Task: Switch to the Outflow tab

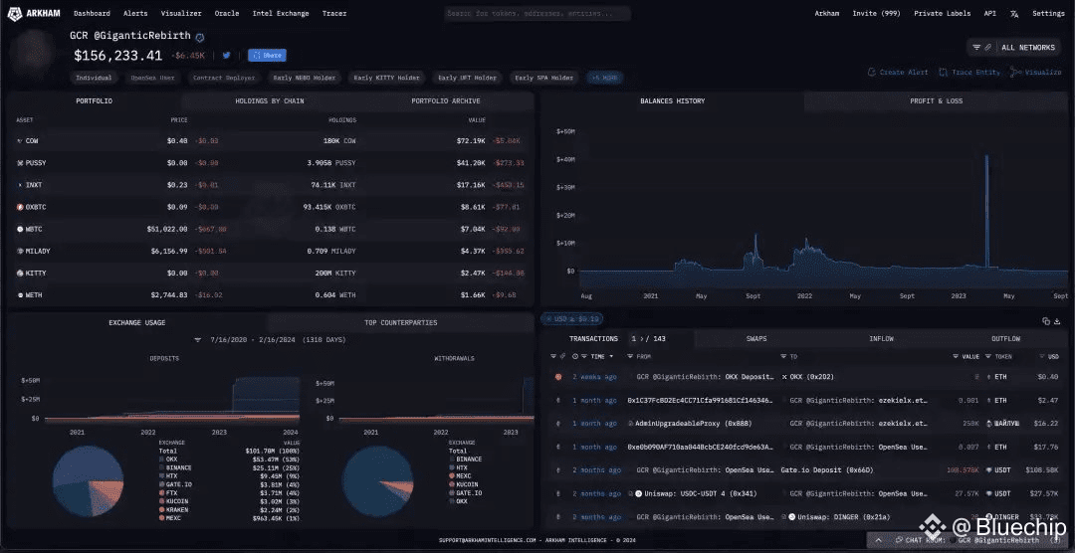Action: (x=1005, y=338)
